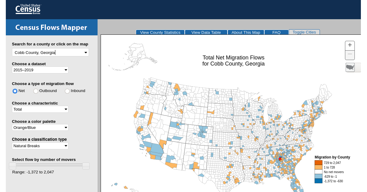This screenshot has height=192, width=367.
Task: Open the dataset dropdown showing 2015–2019
Action: point(40,70)
